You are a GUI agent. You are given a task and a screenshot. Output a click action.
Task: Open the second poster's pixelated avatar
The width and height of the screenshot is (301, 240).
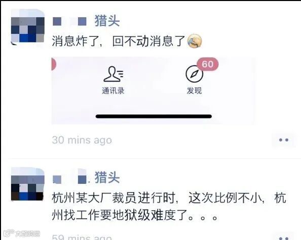(x=28, y=184)
